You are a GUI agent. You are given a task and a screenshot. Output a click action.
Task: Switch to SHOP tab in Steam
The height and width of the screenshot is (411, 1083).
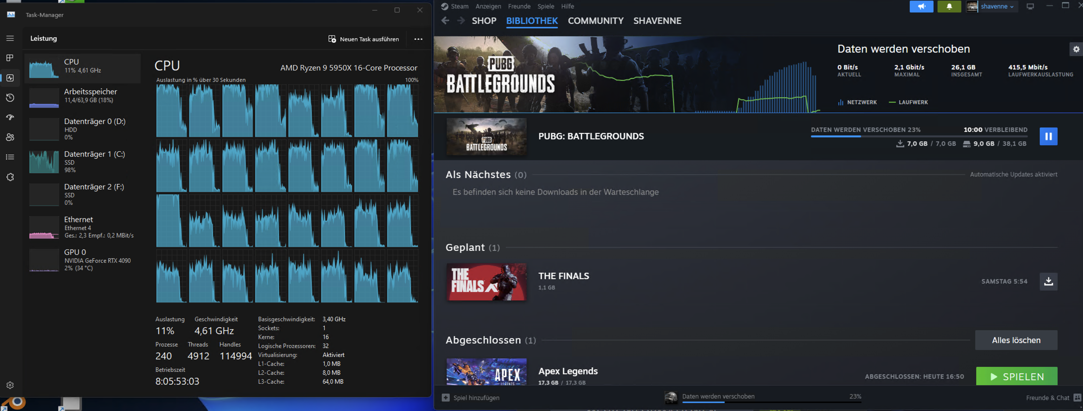484,21
